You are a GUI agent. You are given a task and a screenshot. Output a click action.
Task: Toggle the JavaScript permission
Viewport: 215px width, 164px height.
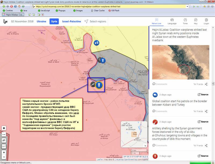pos(44,10)
